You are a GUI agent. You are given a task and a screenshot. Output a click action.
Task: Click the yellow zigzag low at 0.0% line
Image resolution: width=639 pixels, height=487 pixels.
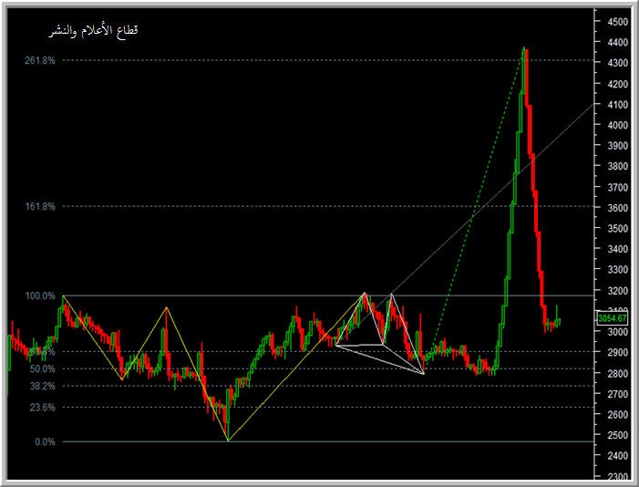[x=227, y=440]
